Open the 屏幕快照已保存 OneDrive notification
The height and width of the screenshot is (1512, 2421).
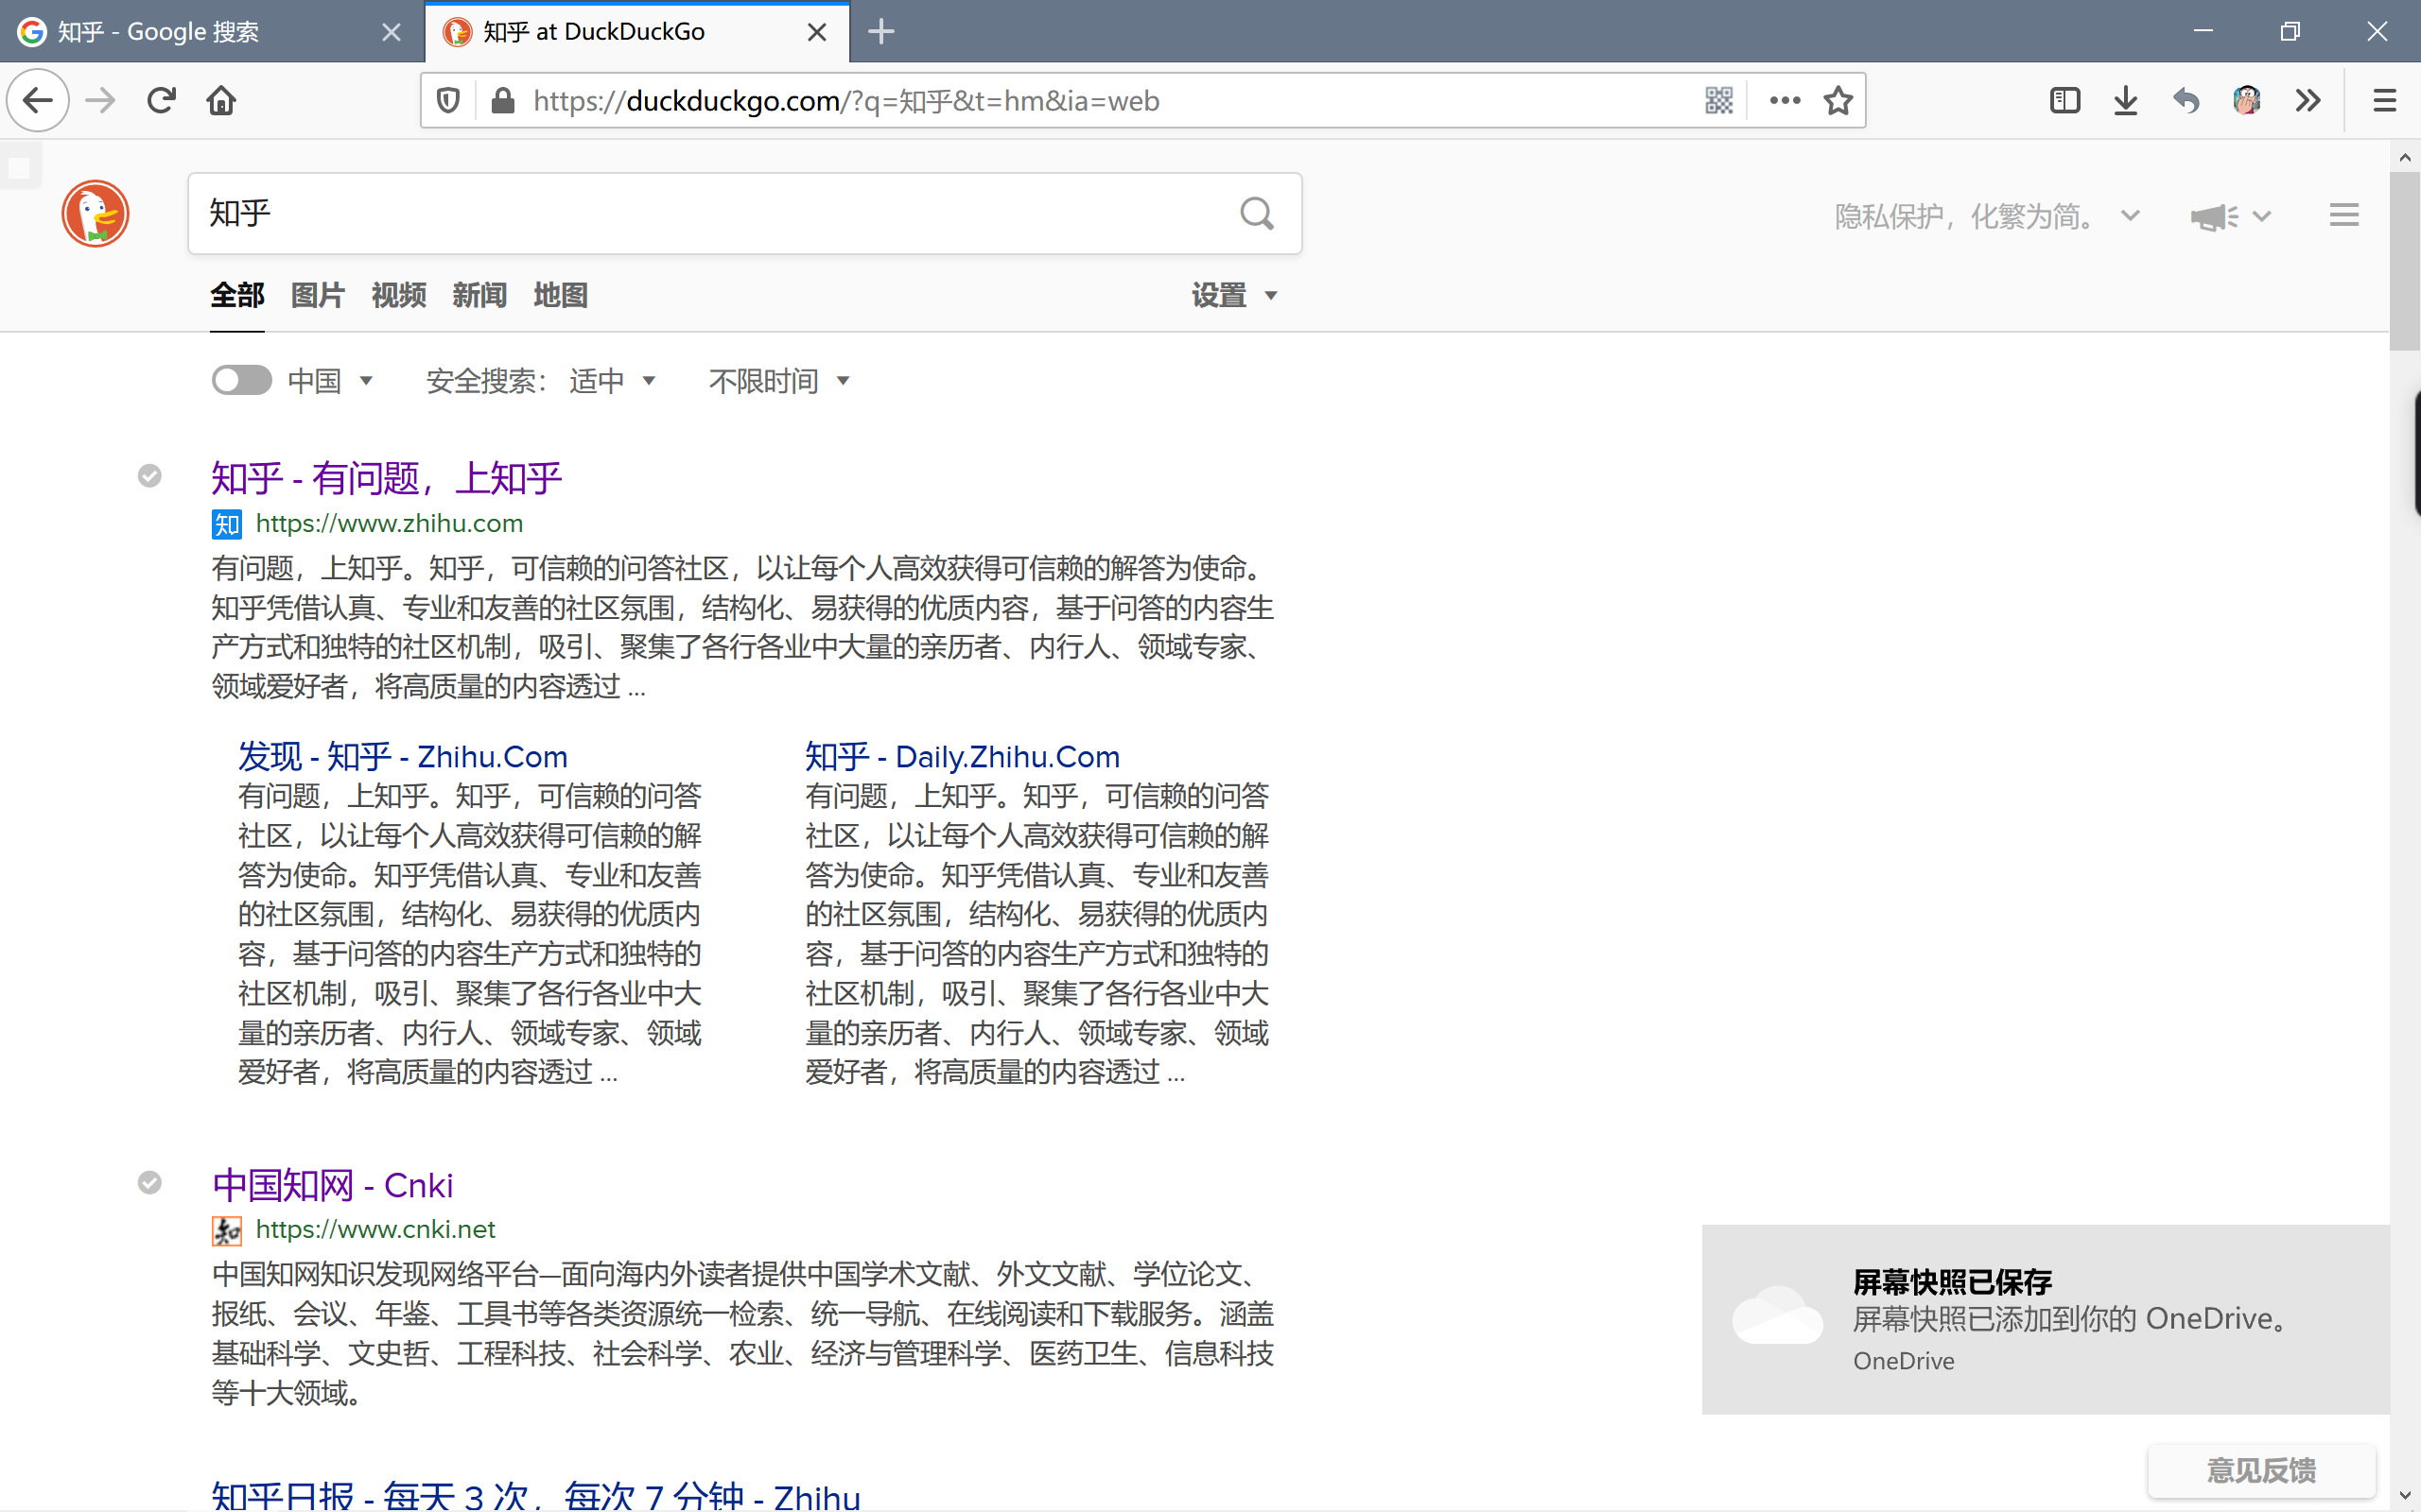click(2046, 1319)
